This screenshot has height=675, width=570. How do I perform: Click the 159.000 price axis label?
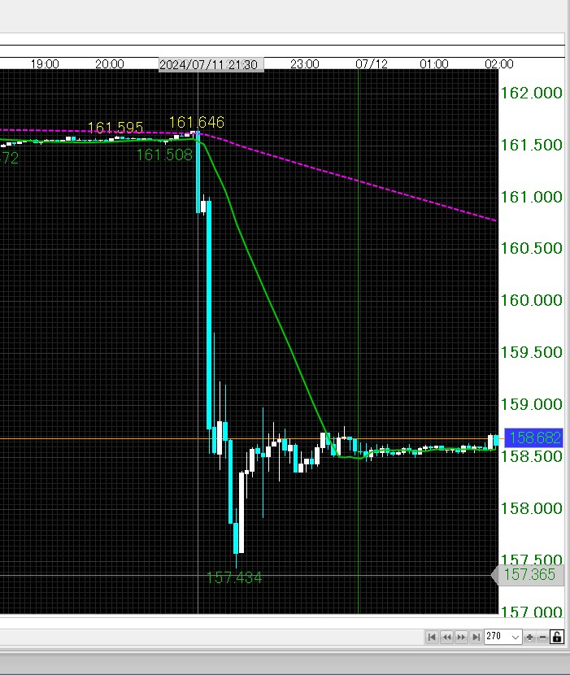pos(531,404)
